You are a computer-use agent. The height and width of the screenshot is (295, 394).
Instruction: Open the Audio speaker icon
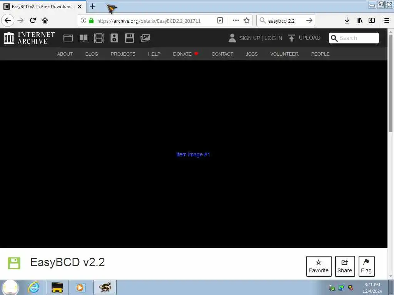(114, 38)
